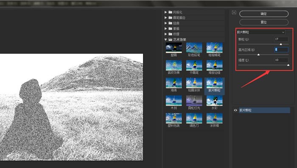Expand the 纹理 texture folder

(x=166, y=34)
